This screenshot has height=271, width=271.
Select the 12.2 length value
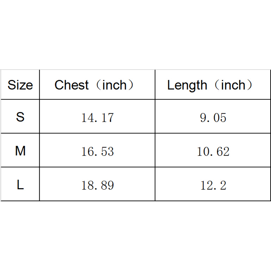213,186
